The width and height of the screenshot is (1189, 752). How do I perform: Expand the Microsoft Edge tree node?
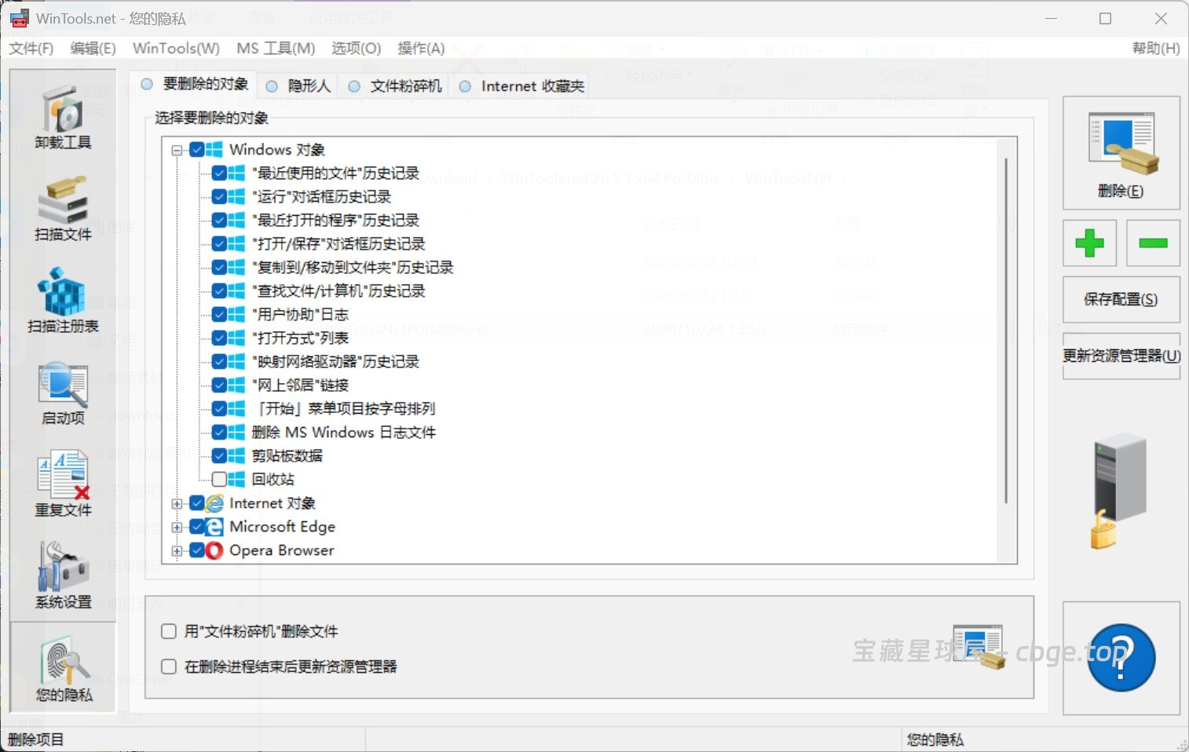click(x=177, y=527)
